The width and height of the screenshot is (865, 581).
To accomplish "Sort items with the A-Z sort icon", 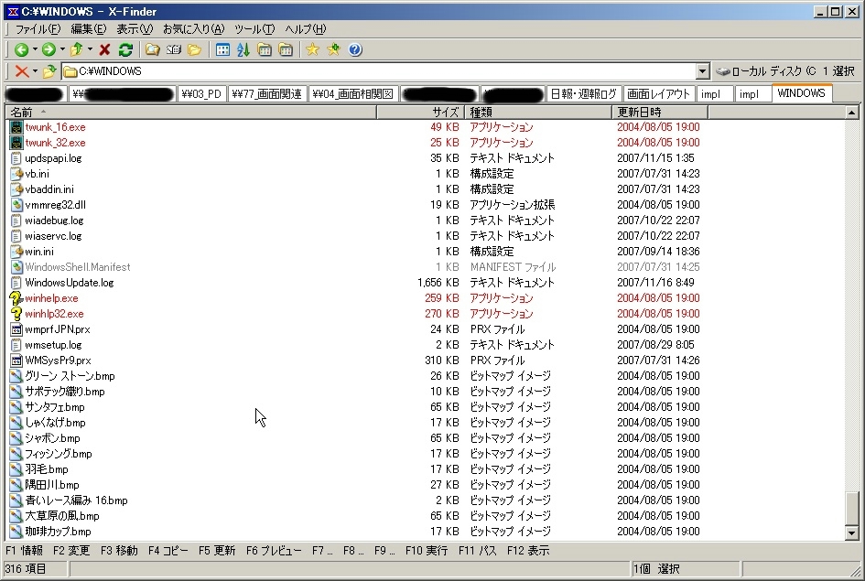I will 243,50.
